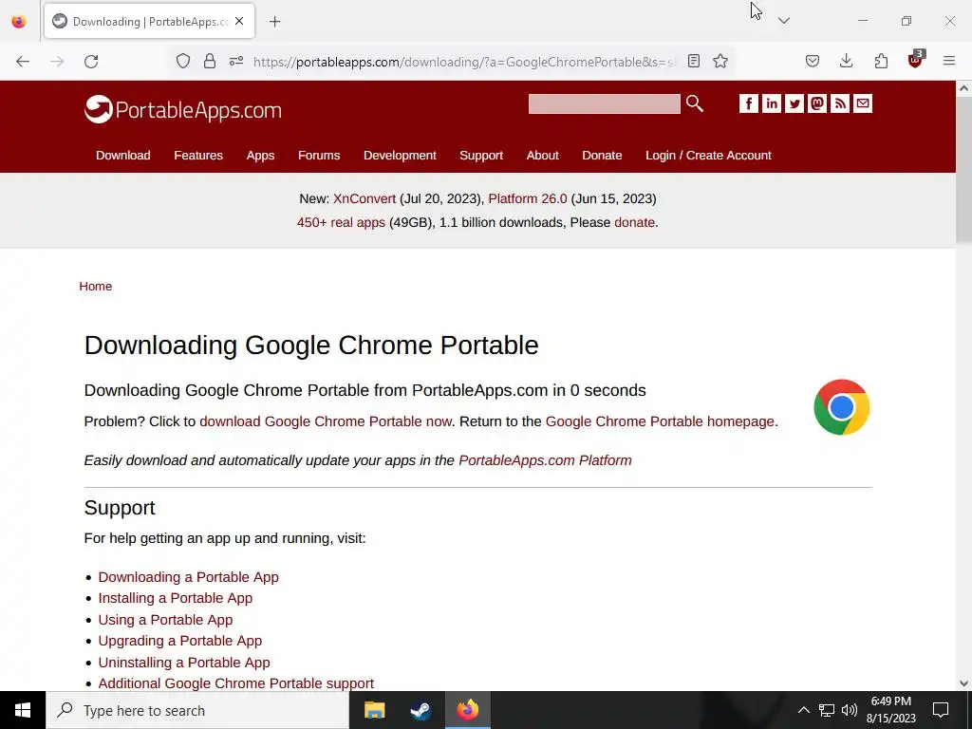Open the site permissions icon in address bar
The image size is (972, 729).
coord(236,61)
